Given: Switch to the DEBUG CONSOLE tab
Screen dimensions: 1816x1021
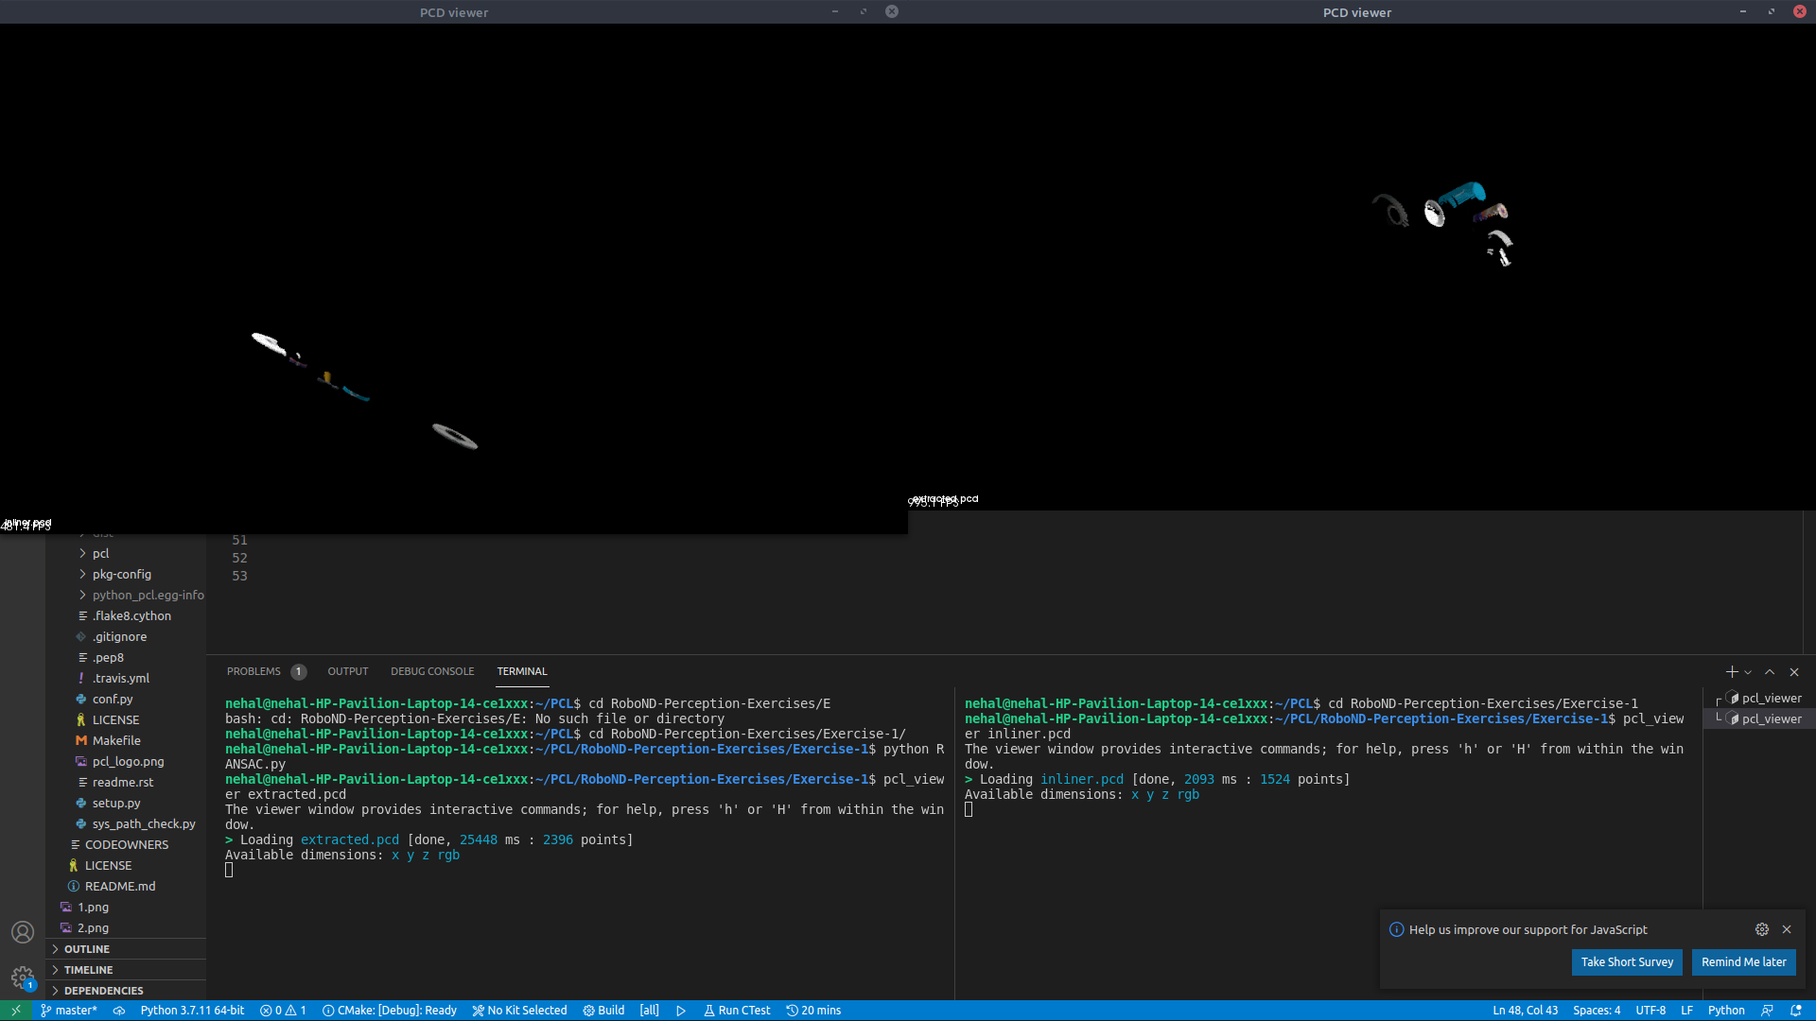Looking at the screenshot, I should pyautogui.click(x=432, y=671).
